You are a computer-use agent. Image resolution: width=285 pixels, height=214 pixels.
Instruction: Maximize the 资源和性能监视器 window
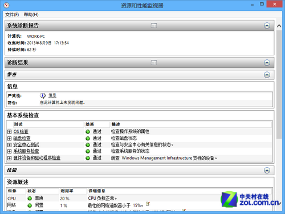(262, 4)
